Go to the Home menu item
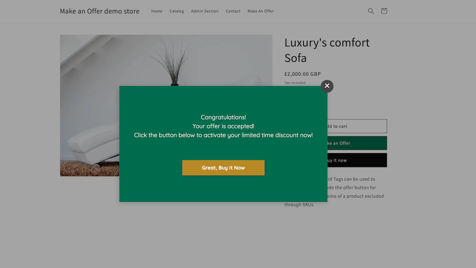 (x=157, y=11)
